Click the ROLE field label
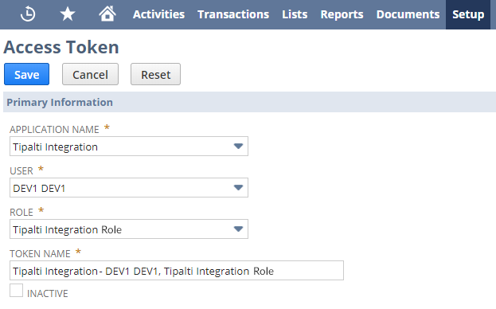This screenshot has width=496, height=309. click(x=21, y=212)
